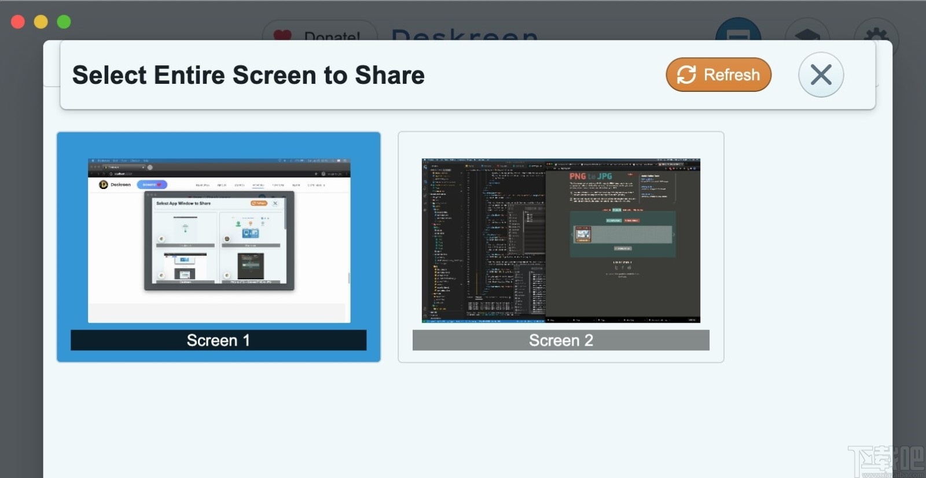Click the Screen 2 label bar
Viewport: 926px width, 478px height.
coord(561,340)
